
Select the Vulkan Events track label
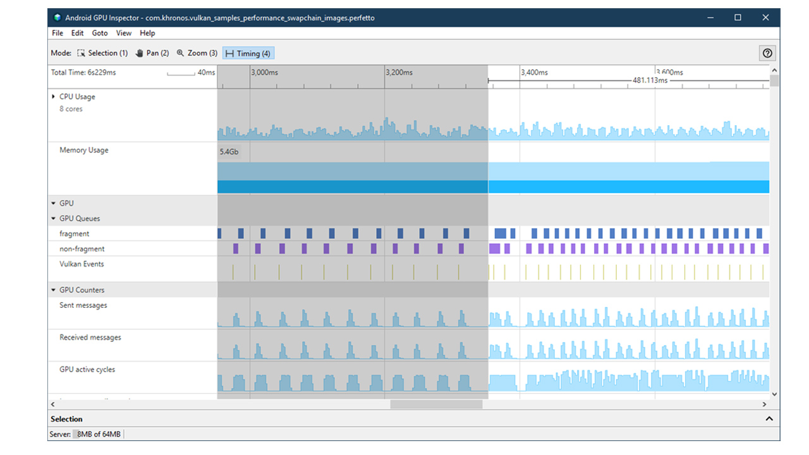pos(82,264)
